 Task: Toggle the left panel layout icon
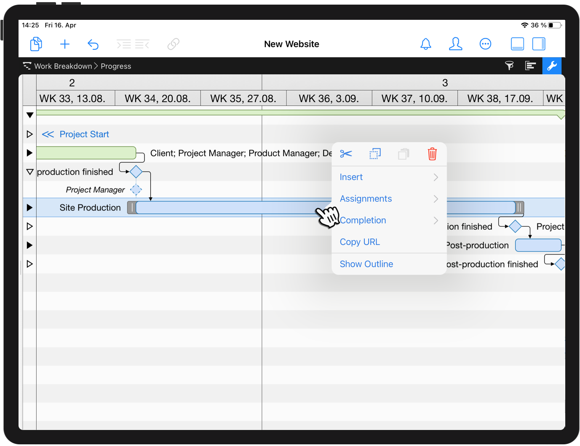[517, 44]
